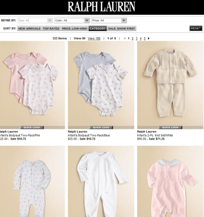Viewport: 204px width, 217px height.
Task: Open blue bodysuit two-pack product image
Action: pos(101,84)
